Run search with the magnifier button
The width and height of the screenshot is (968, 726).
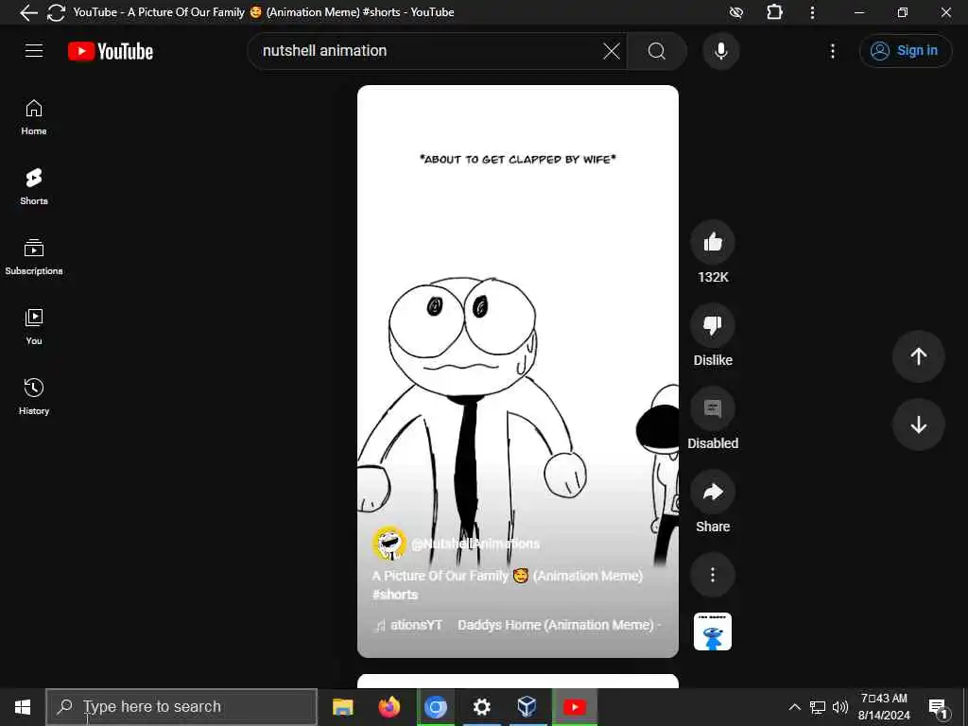pyautogui.click(x=657, y=51)
